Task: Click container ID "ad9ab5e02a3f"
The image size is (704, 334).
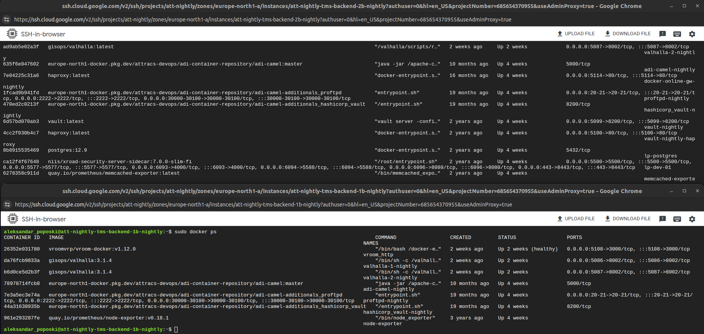Action: pyautogui.click(x=21, y=47)
